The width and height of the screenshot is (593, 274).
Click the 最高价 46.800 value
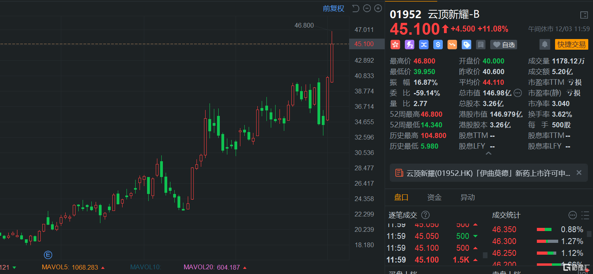(x=425, y=61)
